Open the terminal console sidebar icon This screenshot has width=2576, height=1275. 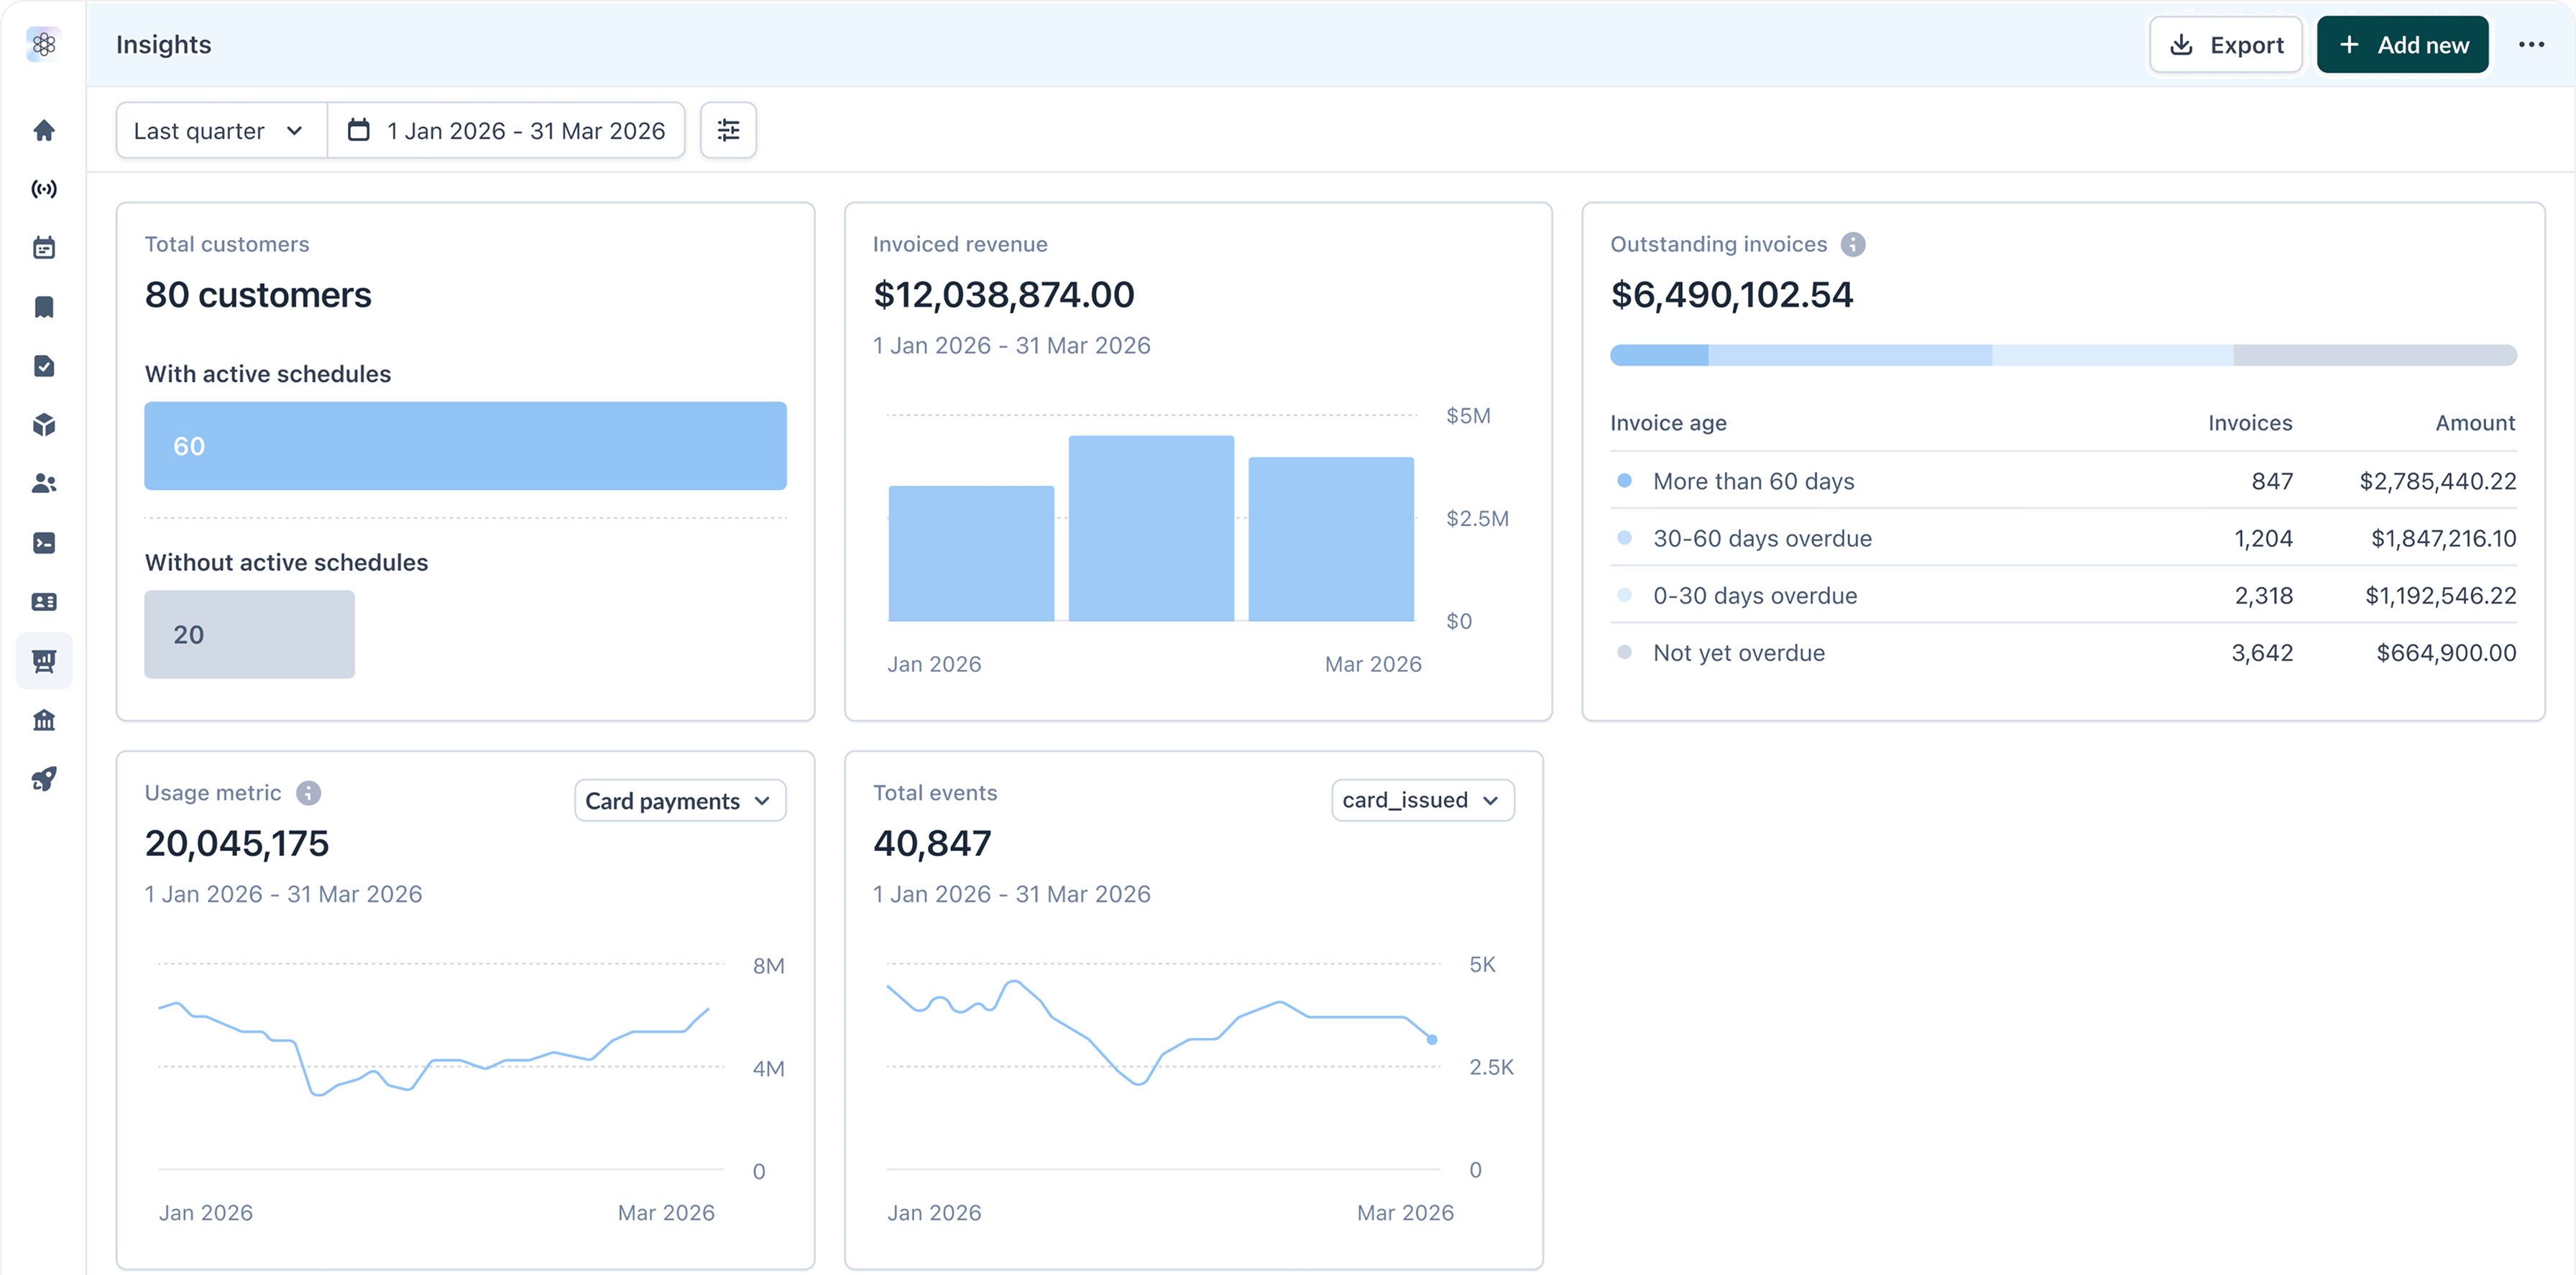44,543
